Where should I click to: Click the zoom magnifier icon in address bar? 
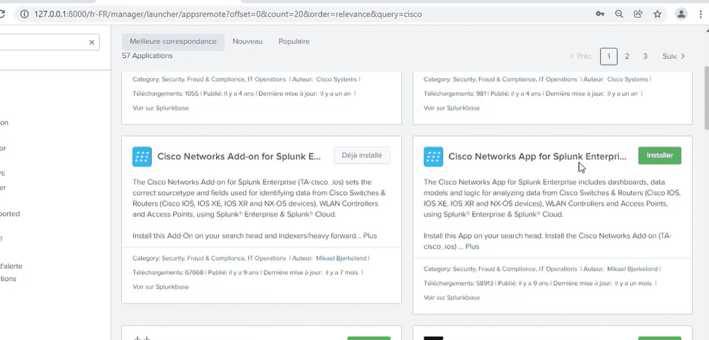[x=619, y=14]
